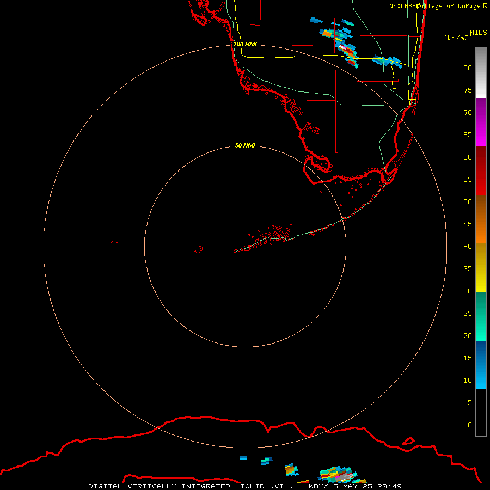The width and height of the screenshot is (490, 490).
Task: Click the 50 value on the color scale
Action: (468, 202)
